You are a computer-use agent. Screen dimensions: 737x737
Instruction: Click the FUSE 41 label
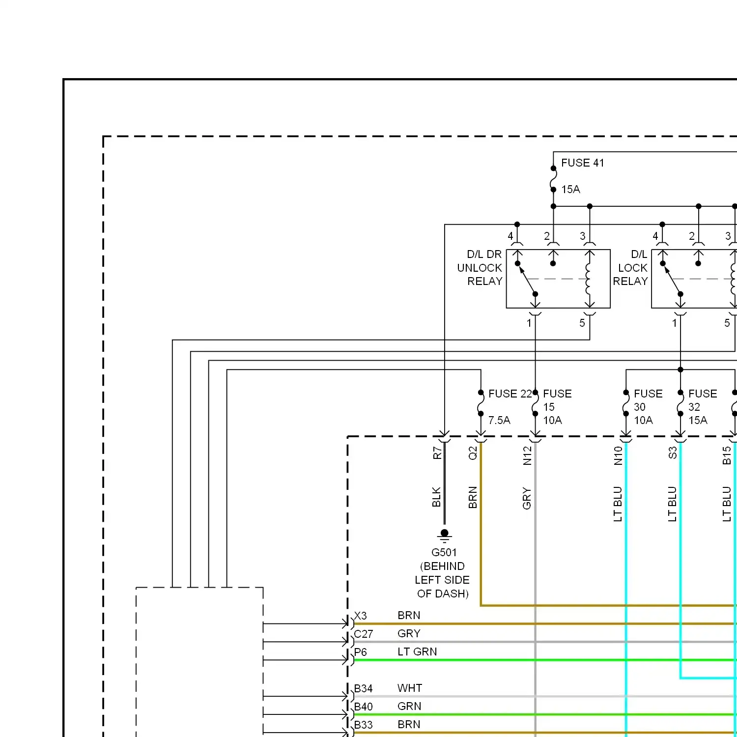(583, 163)
